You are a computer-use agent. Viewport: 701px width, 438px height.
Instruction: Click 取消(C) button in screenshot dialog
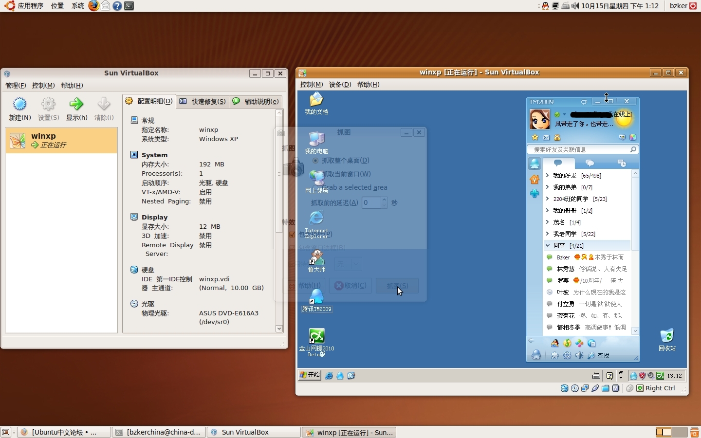pos(350,286)
